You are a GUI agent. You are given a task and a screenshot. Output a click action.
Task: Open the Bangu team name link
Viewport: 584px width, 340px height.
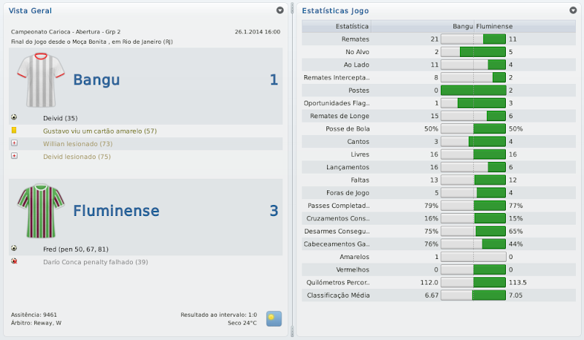click(x=96, y=80)
